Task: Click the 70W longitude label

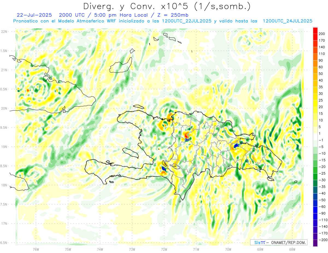Action: [x=228, y=249]
